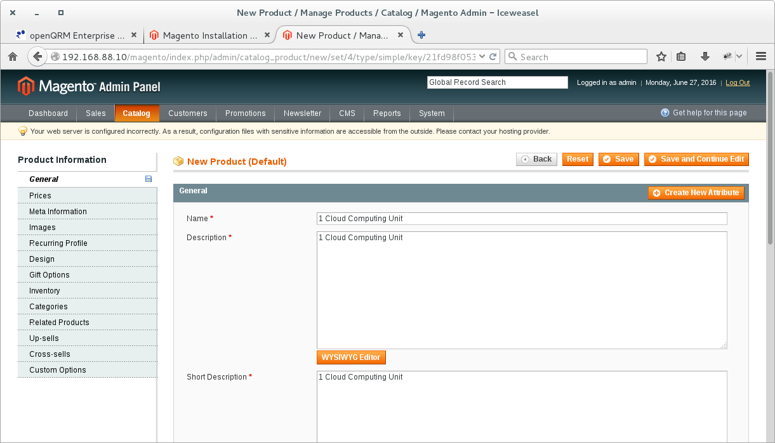Open a new tab with plus icon

coord(421,35)
